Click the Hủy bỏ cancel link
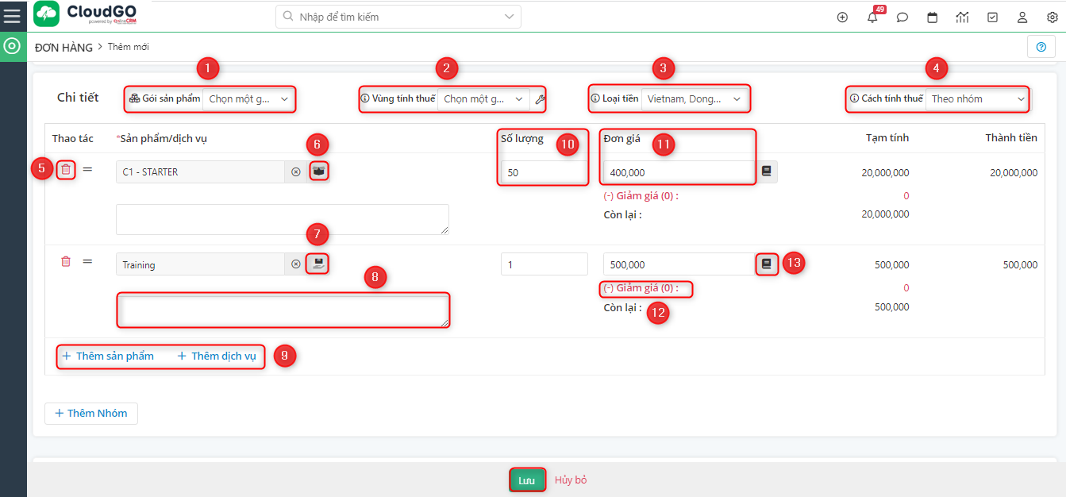Screen dimensions: 1066x497 coord(571,480)
